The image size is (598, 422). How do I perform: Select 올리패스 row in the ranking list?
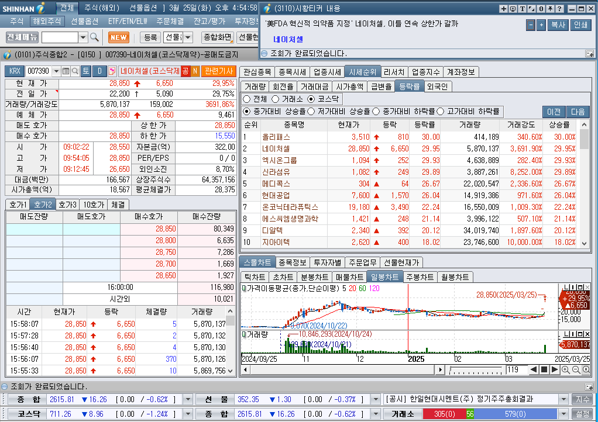point(410,137)
